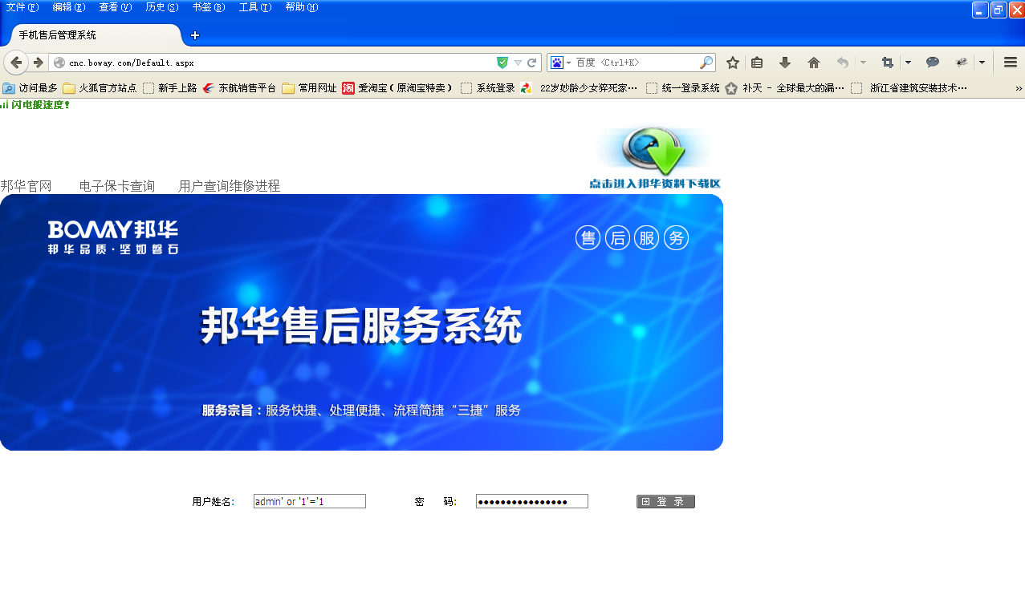This screenshot has height=615, width=1025.
Task: Open a new tab with plus button
Action: (x=194, y=35)
